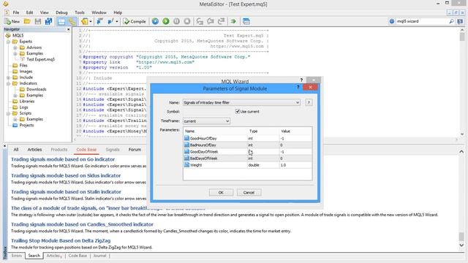Collapse the Experts folder
The height and width of the screenshot is (263, 468).
click(8, 42)
